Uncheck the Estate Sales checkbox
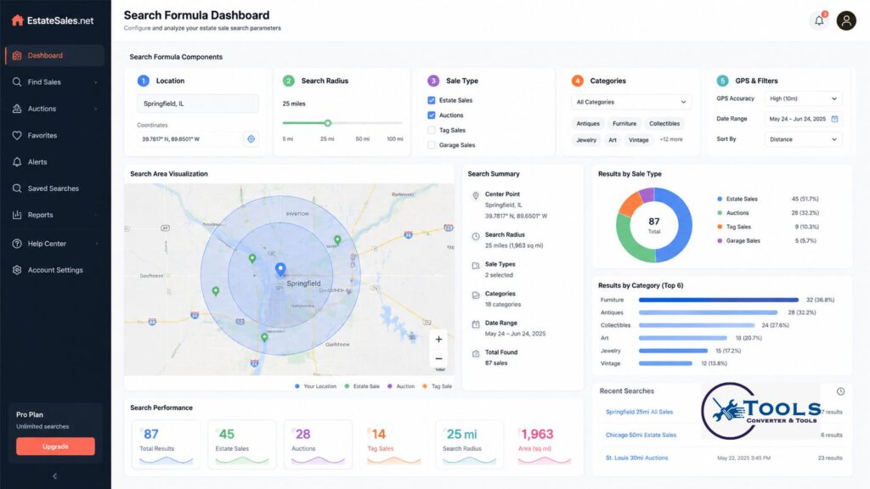This screenshot has height=489, width=870. (x=431, y=100)
